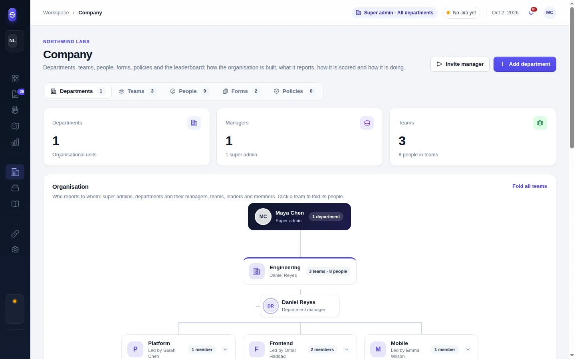Switch to the Departments tab
The height and width of the screenshot is (359, 575).
[78, 91]
